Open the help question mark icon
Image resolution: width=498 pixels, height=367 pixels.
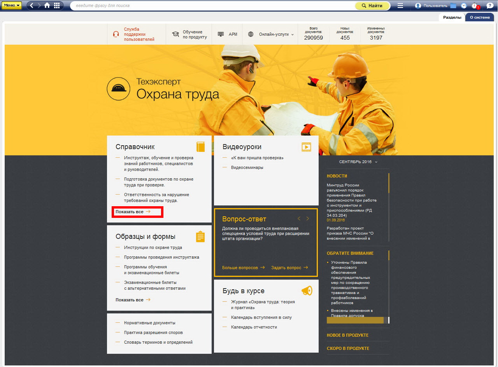click(489, 6)
